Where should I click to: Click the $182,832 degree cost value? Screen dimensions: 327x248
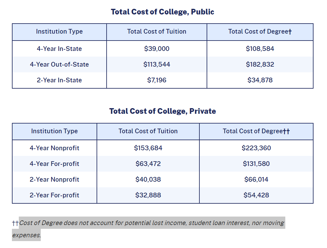pyautogui.click(x=260, y=64)
